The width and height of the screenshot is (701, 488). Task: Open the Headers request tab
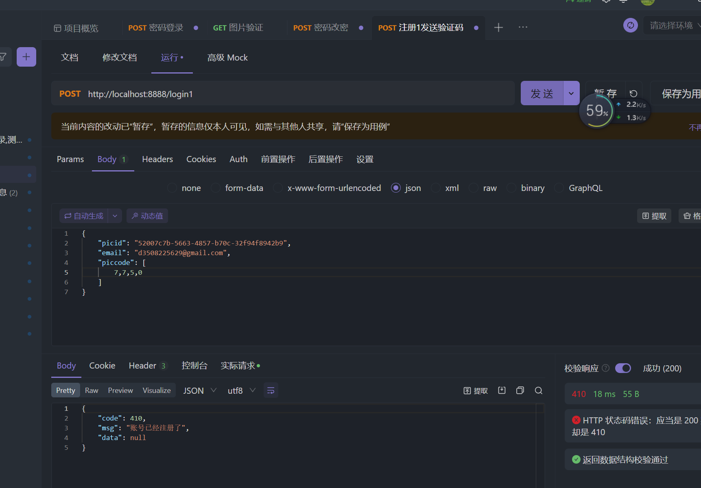(157, 159)
